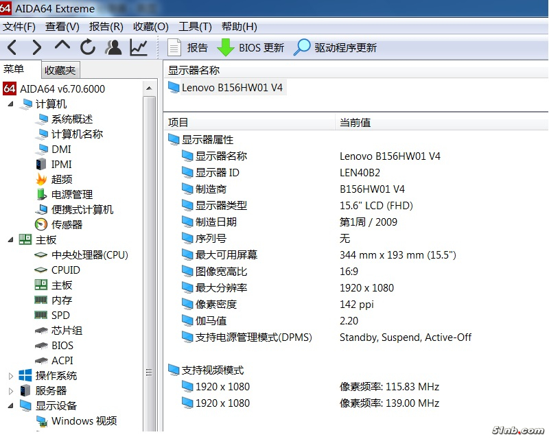Click the sidebar scrollbar up arrow
The width and height of the screenshot is (549, 439).
[150, 88]
